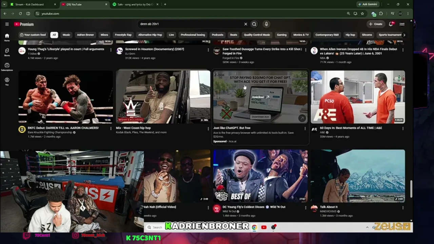The width and height of the screenshot is (434, 244).
Task: Open the BKFC Darren Till vs Aaron Chalmers thumbnail
Action: click(x=66, y=97)
